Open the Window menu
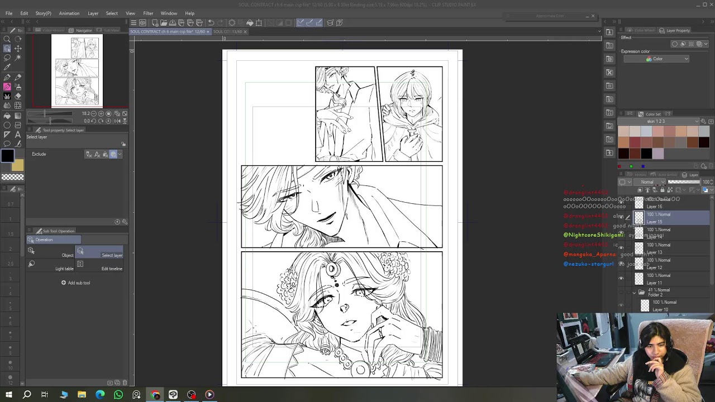 (169, 13)
